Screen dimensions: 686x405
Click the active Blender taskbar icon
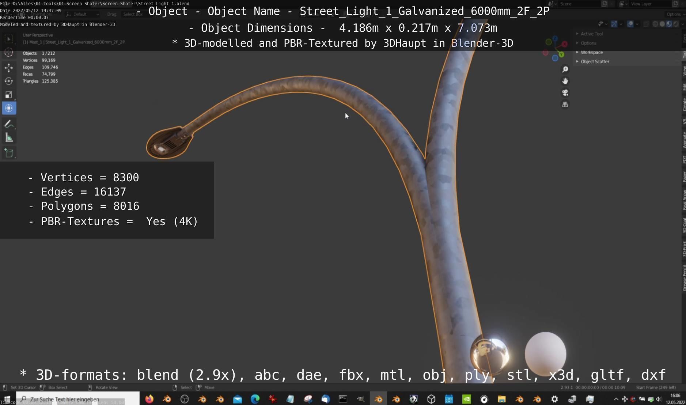coord(378,399)
